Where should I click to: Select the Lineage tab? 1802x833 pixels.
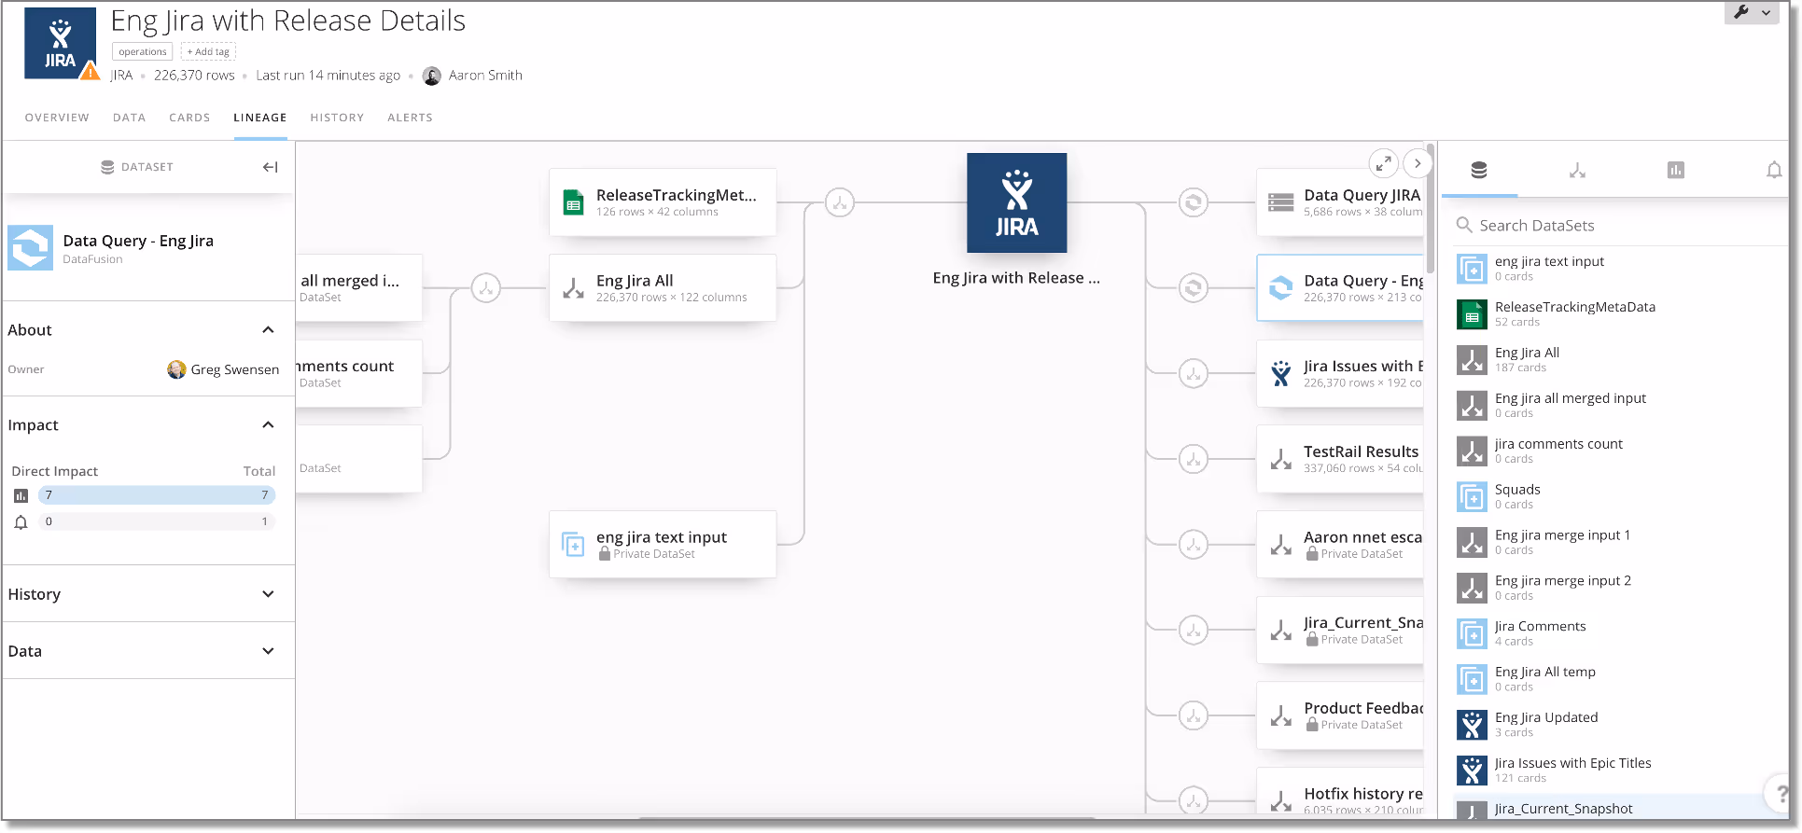click(260, 118)
